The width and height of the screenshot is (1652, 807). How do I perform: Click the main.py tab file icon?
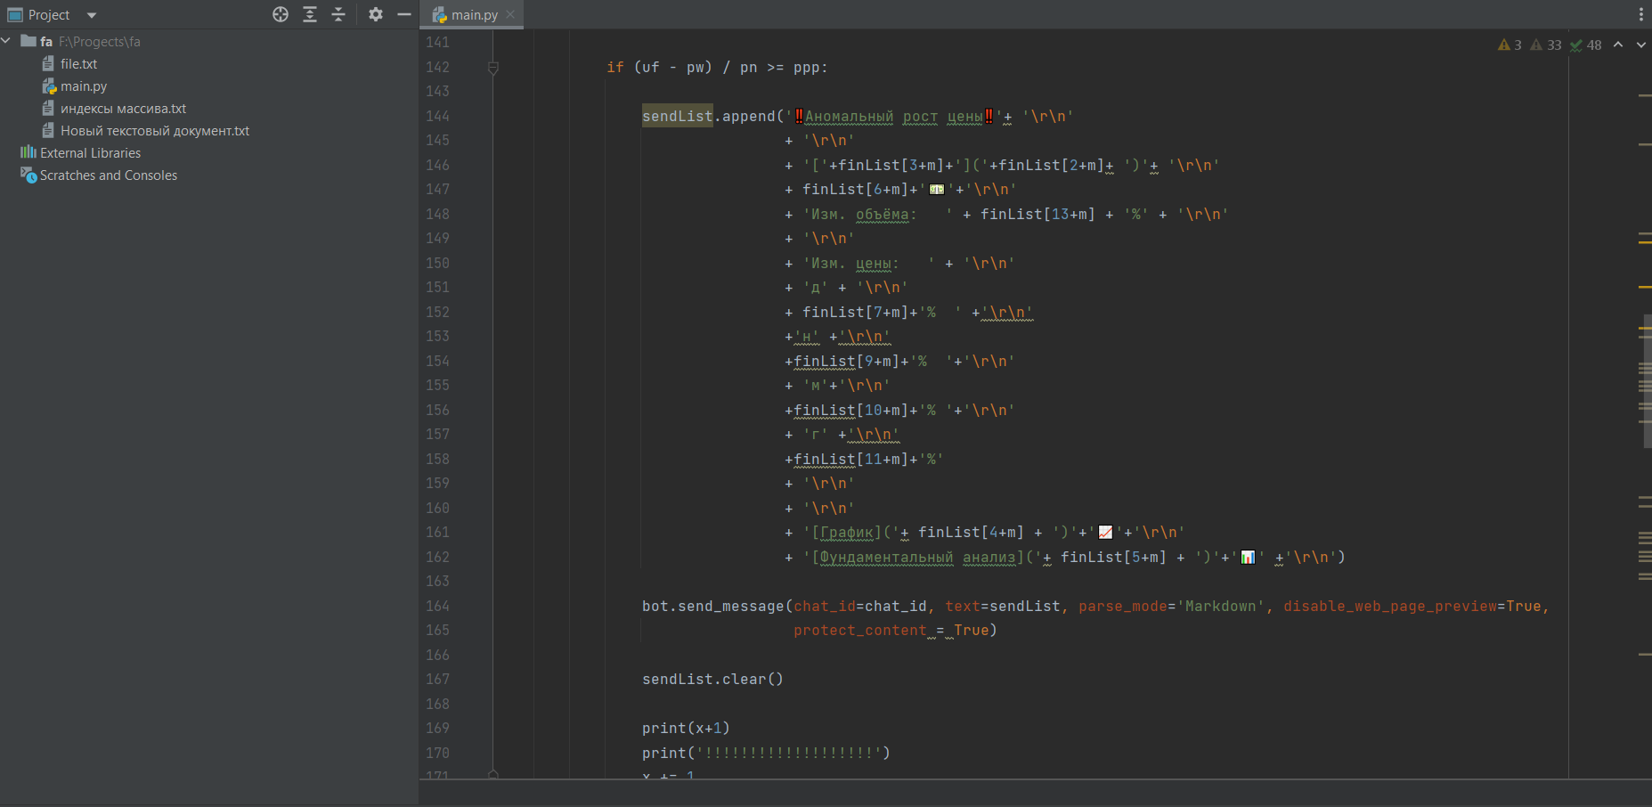coord(439,14)
